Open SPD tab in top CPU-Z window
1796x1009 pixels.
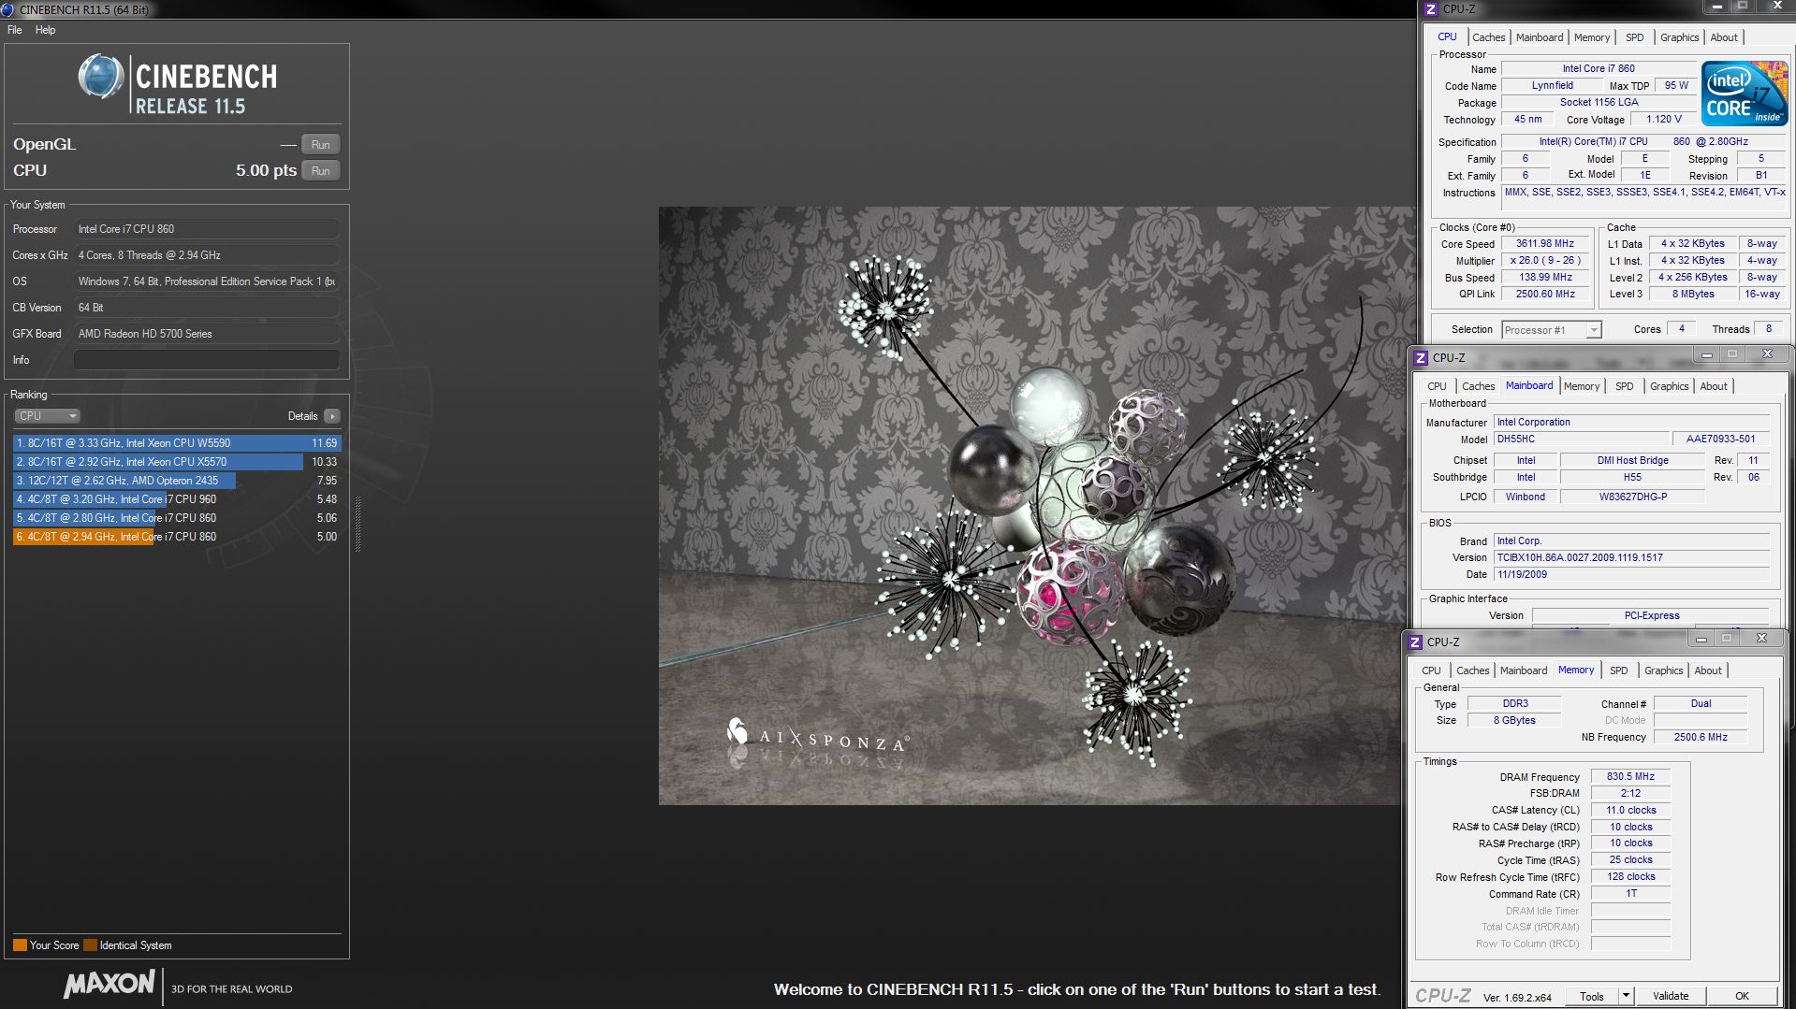click(x=1634, y=37)
